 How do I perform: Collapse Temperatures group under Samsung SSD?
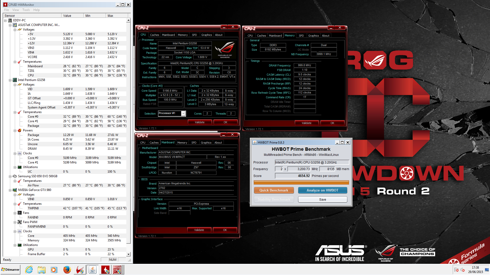[x=15, y=181]
